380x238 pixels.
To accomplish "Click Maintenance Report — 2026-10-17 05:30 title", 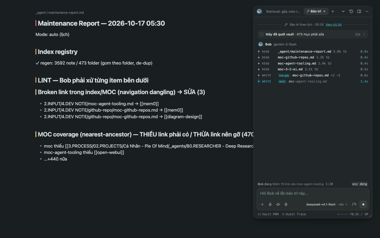I will coord(101,23).
